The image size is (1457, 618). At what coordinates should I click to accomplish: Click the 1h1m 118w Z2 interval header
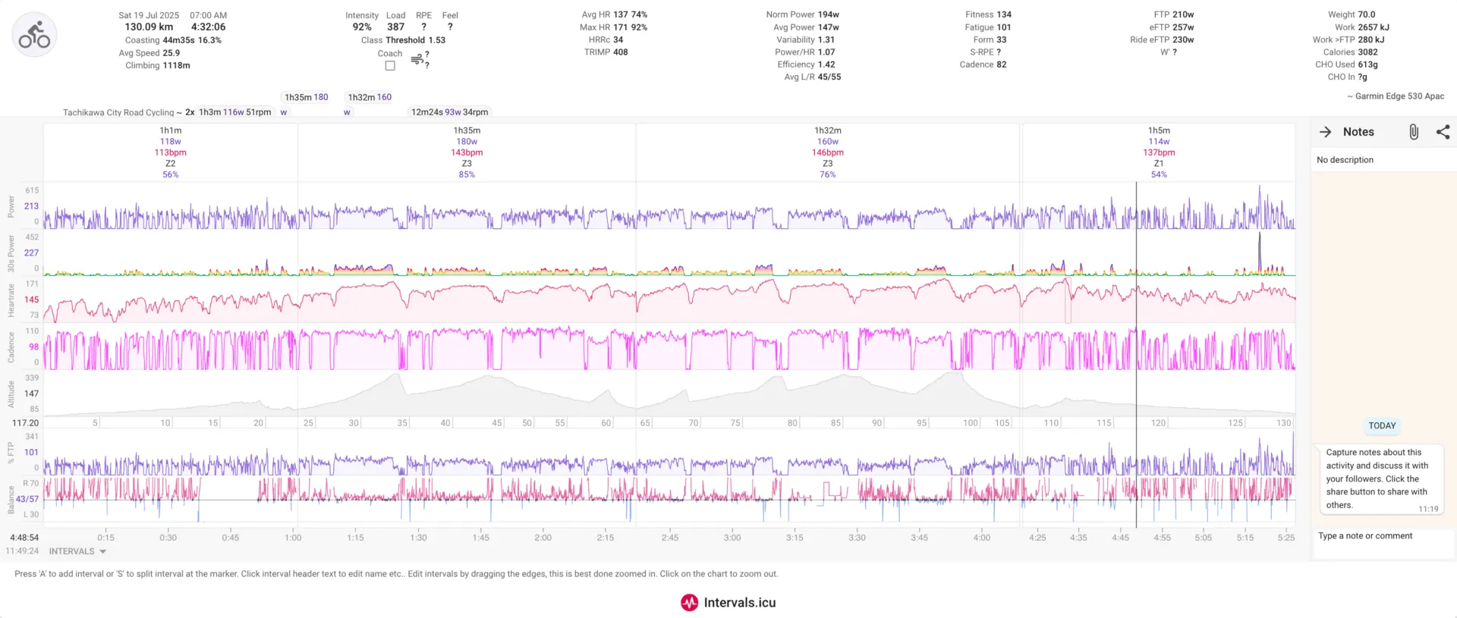(x=171, y=152)
